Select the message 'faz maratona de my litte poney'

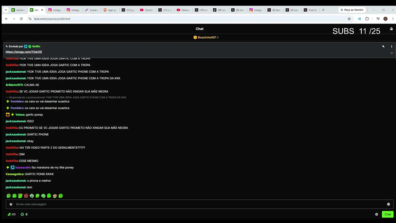[53, 168]
